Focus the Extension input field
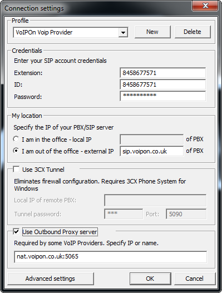222x293 pixels. click(162, 73)
